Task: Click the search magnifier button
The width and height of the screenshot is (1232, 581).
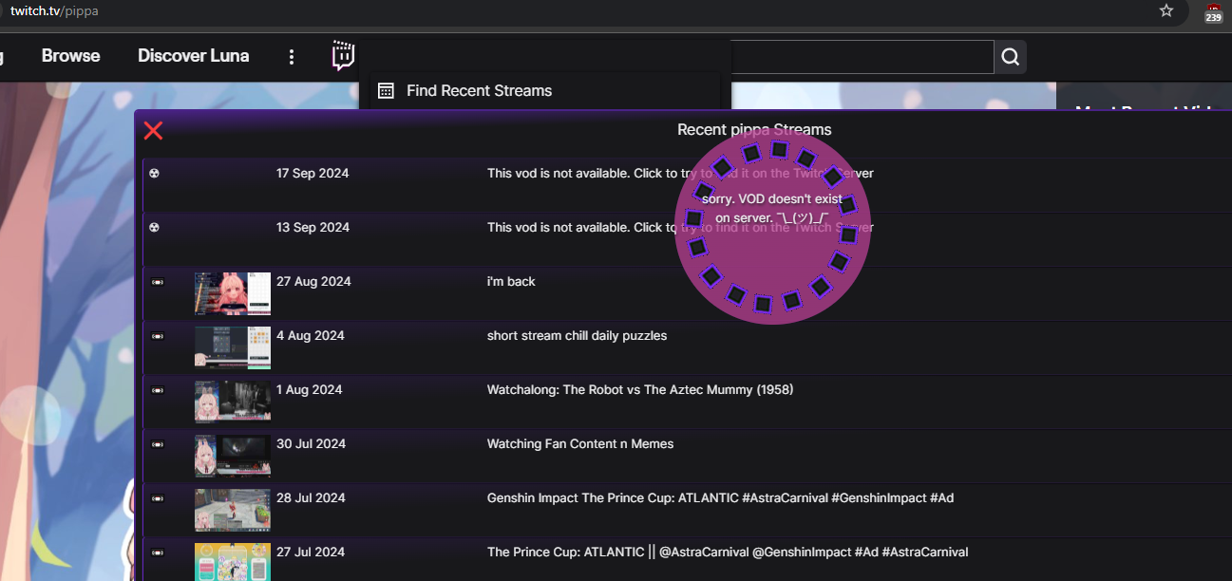Action: pos(1010,57)
